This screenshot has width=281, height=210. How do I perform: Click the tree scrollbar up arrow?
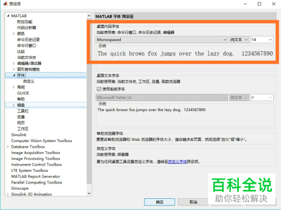[89, 16]
